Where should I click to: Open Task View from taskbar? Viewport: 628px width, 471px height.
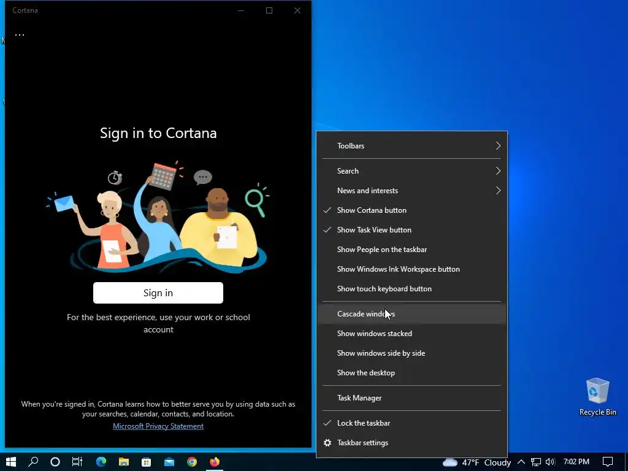point(77,462)
